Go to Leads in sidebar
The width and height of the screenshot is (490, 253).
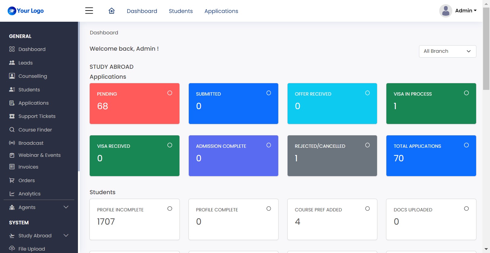25,63
